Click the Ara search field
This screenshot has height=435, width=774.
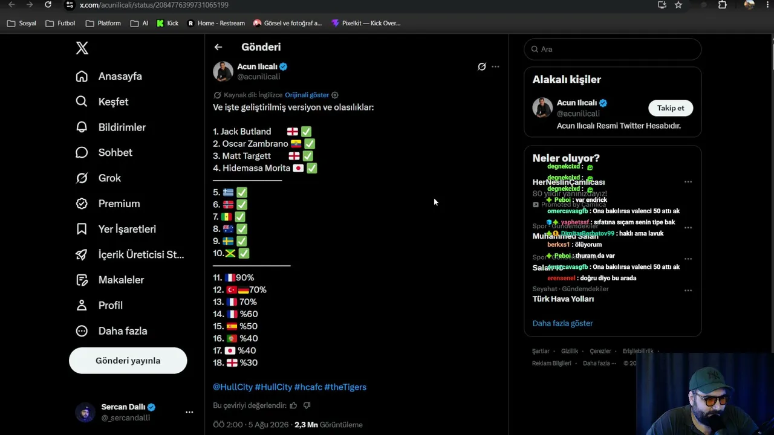pos(613,49)
